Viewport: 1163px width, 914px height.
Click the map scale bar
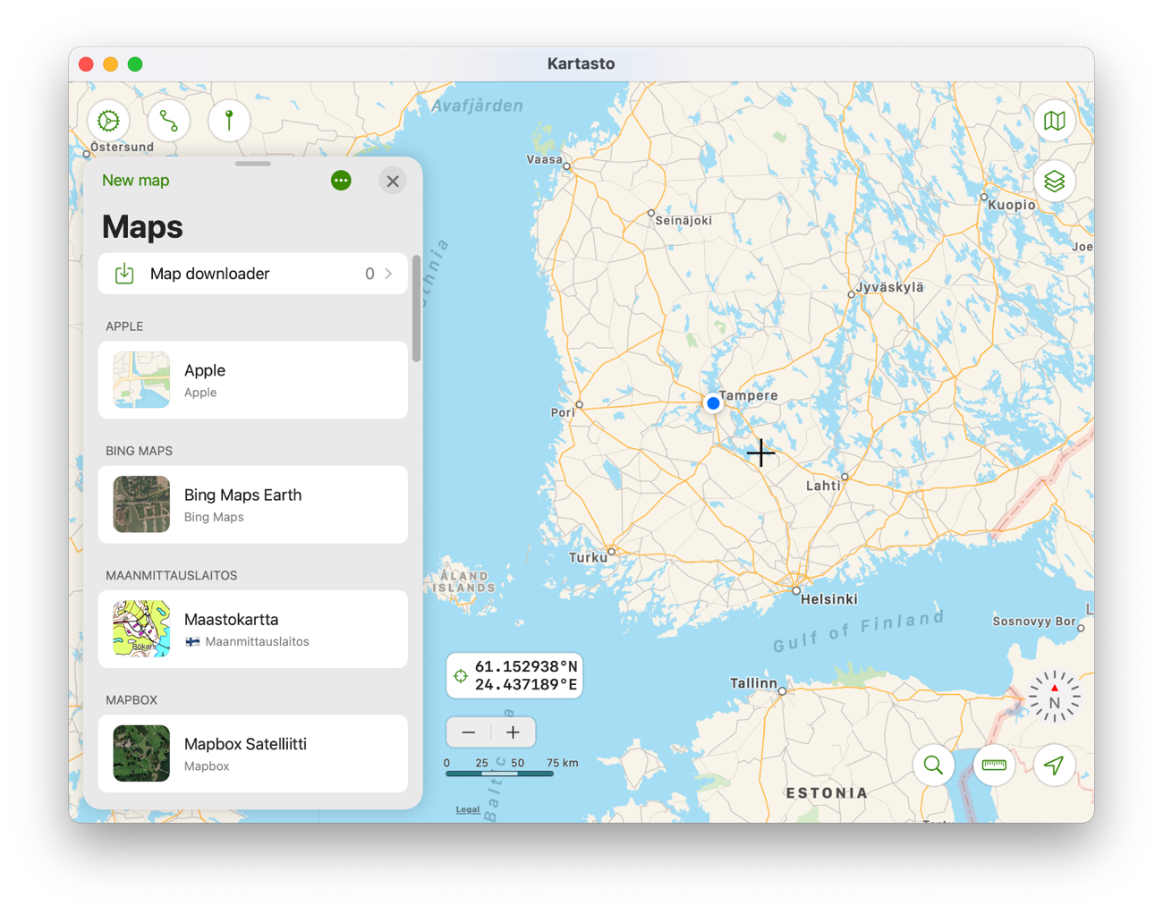point(499,774)
